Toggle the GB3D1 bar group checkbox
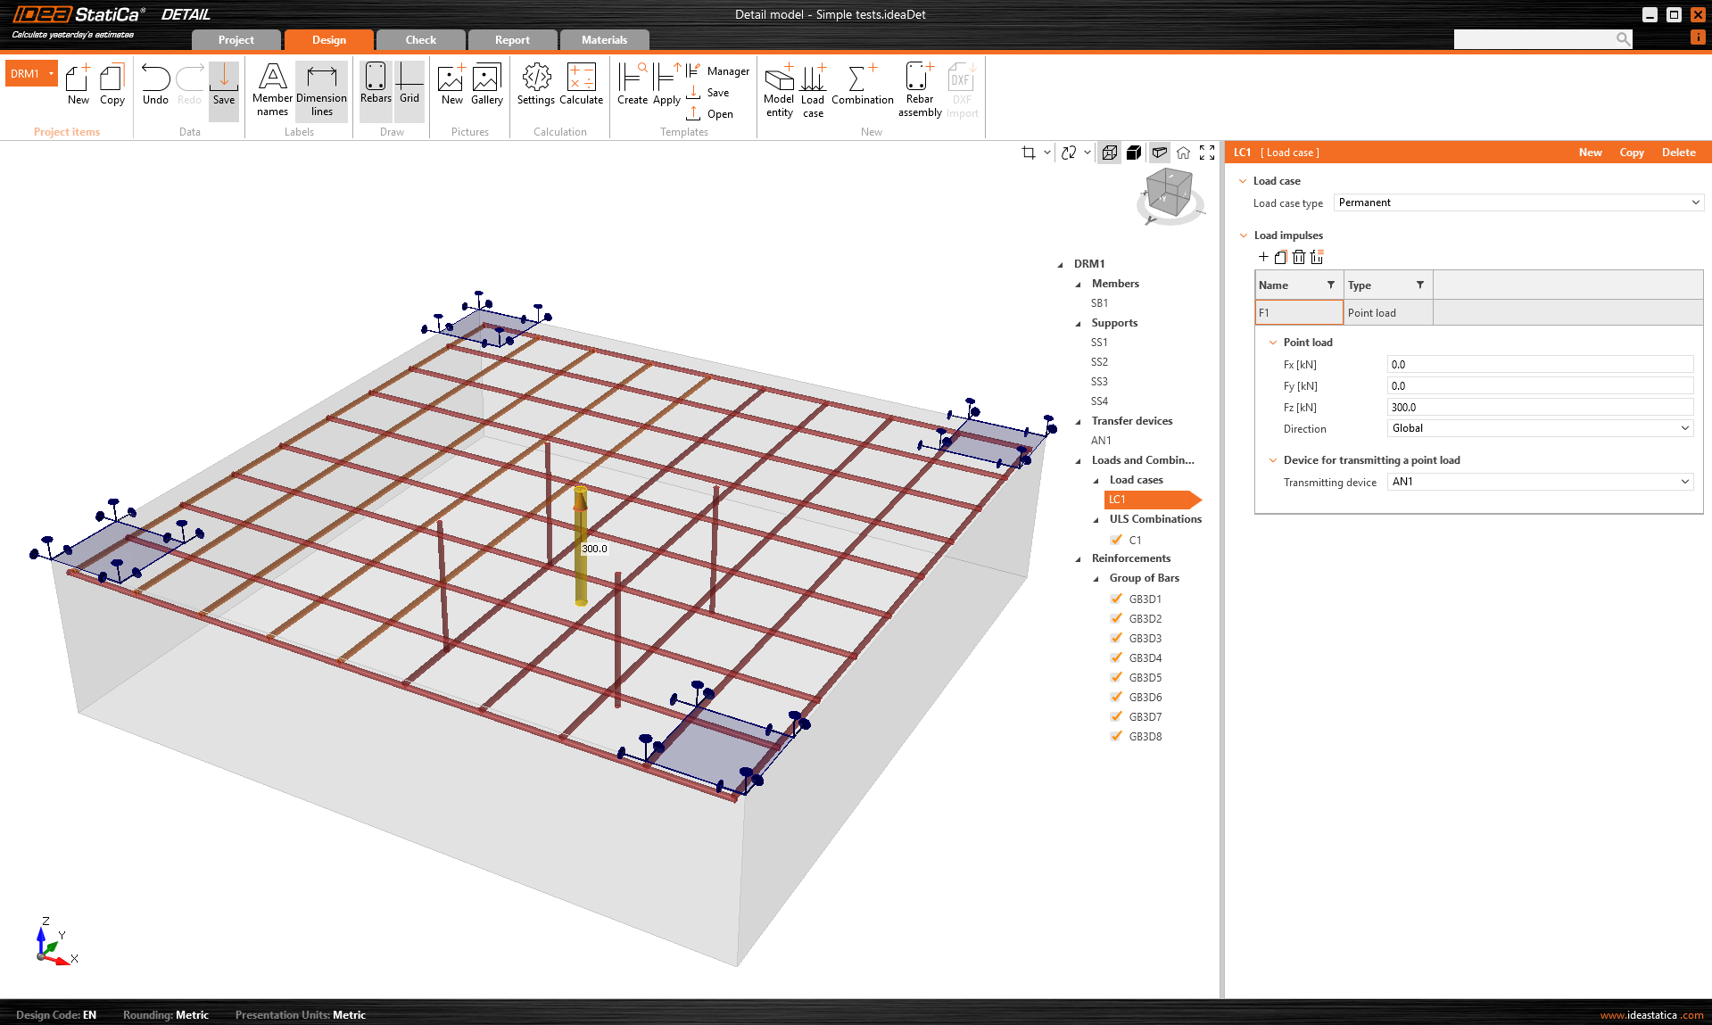The image size is (1712, 1025). point(1116,599)
